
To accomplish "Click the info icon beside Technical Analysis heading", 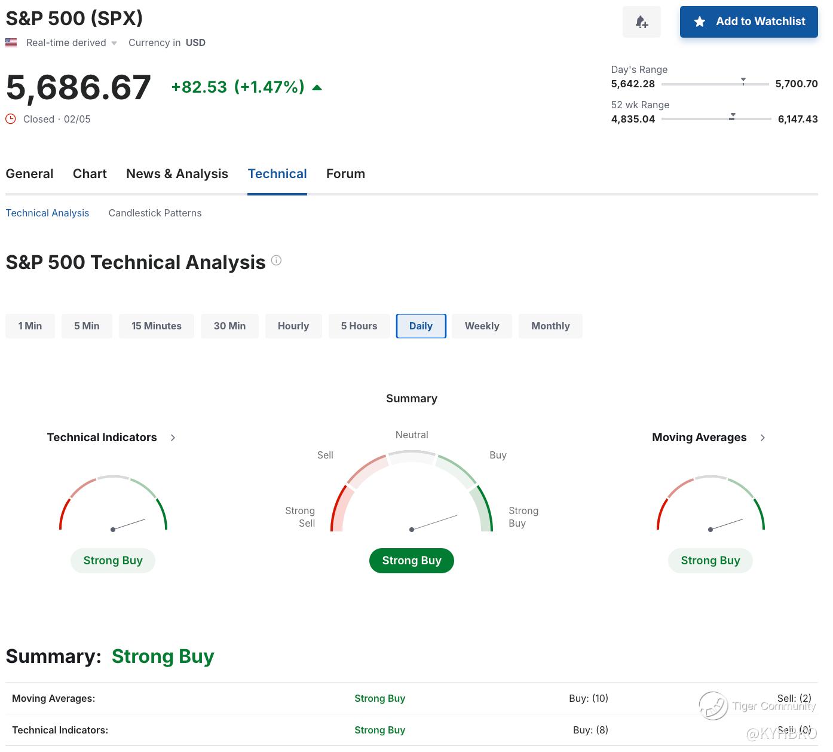I will [x=276, y=261].
